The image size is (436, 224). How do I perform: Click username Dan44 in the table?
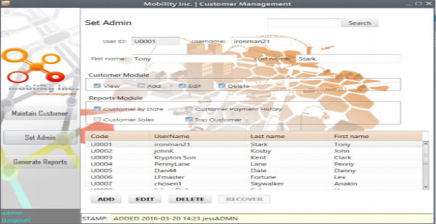[165, 170]
